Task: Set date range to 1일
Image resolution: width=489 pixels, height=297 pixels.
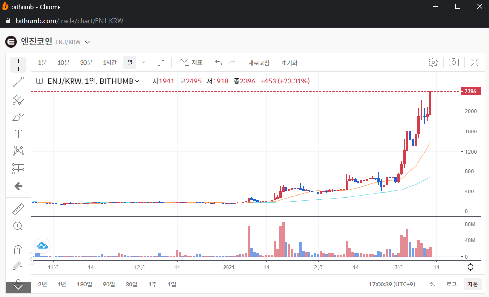Action: [172, 284]
